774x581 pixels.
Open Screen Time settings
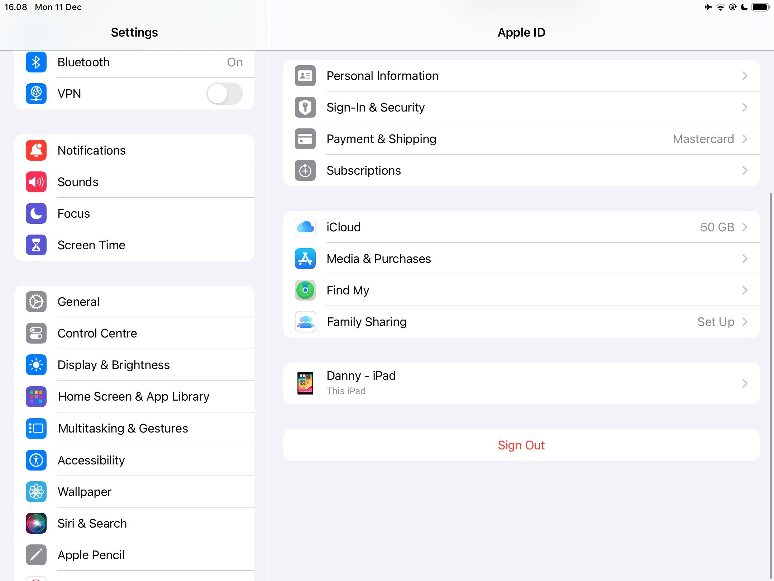click(x=91, y=245)
